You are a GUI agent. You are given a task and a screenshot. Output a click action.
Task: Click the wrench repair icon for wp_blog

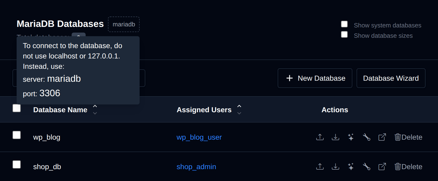(366, 137)
